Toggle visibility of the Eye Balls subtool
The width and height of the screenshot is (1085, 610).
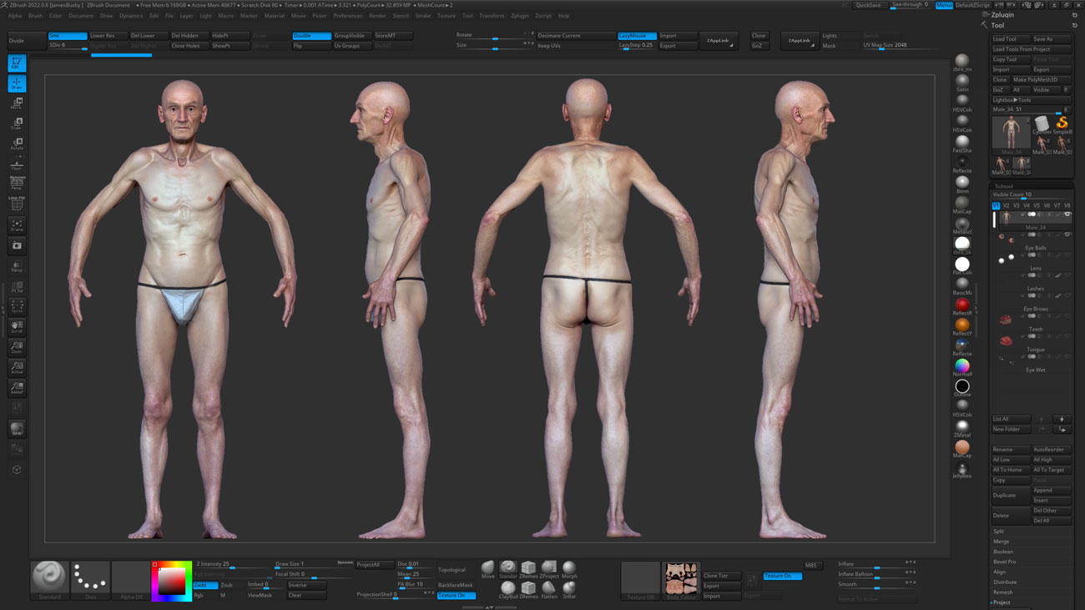[1067, 234]
